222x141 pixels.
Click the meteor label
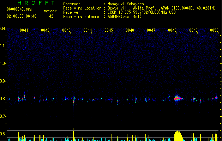pyautogui.click(x=50, y=11)
